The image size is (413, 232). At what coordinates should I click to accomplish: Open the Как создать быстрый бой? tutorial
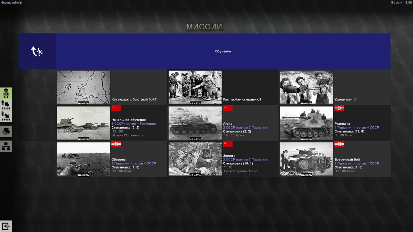pyautogui.click(x=134, y=100)
